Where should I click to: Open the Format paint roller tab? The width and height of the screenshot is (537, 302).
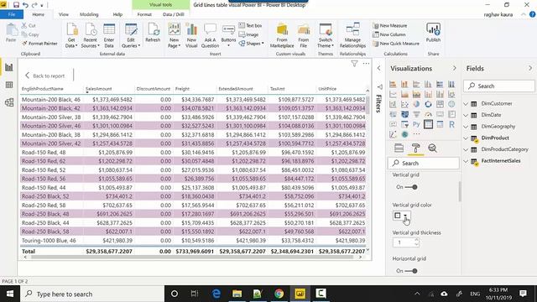(x=416, y=148)
